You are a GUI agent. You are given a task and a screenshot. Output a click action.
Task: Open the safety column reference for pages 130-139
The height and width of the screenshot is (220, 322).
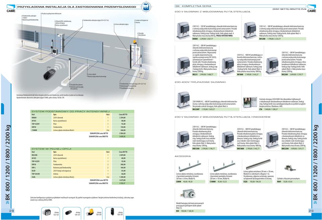click(114, 213)
